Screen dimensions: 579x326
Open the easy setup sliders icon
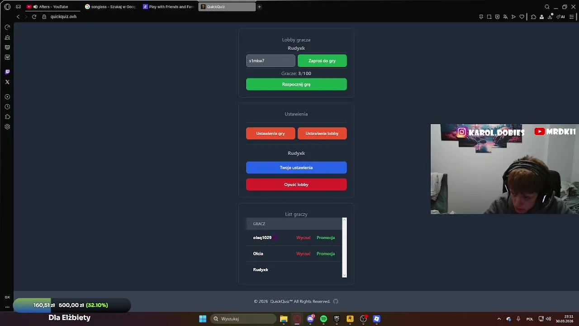click(x=571, y=17)
